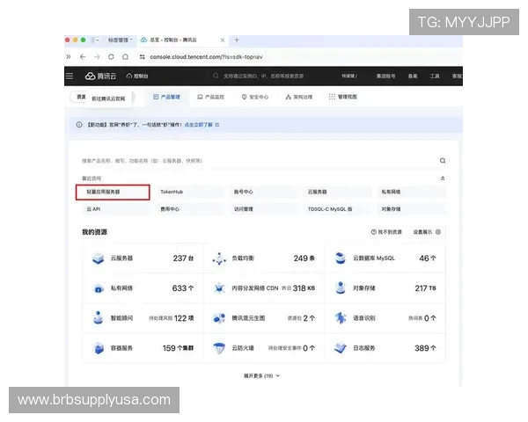
Task: Open the 私有网络 recent-visit shortcut
Action: 412,192
